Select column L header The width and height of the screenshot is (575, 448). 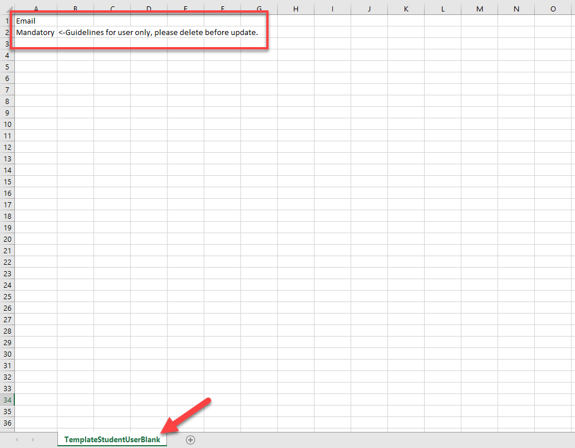[442, 9]
